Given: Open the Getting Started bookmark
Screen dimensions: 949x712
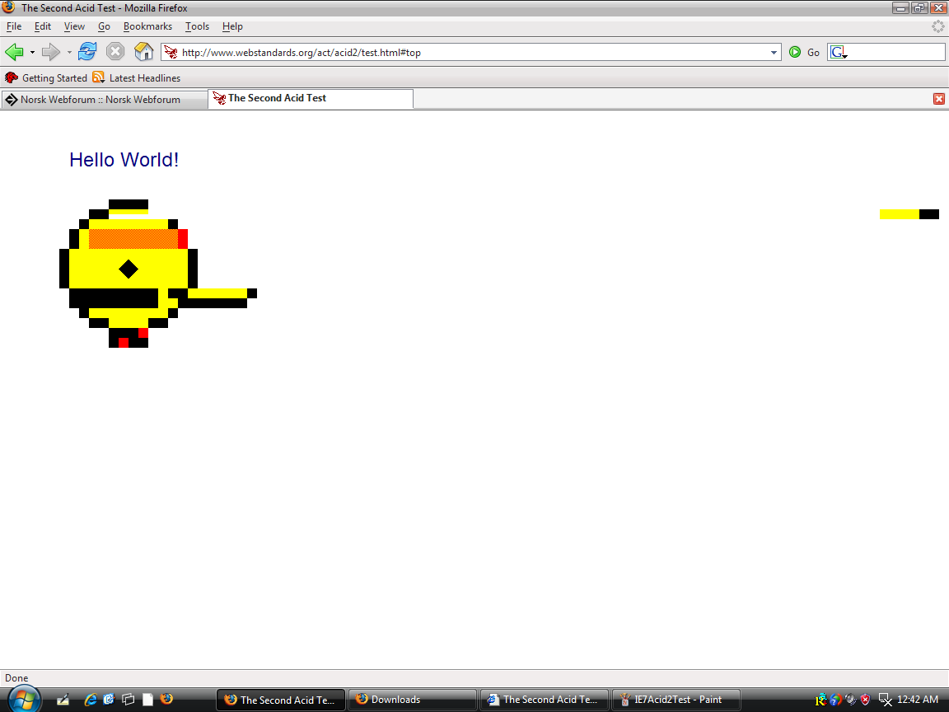Looking at the screenshot, I should click(46, 77).
